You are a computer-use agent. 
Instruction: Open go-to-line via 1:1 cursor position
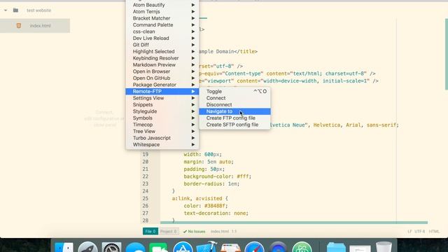234,232
